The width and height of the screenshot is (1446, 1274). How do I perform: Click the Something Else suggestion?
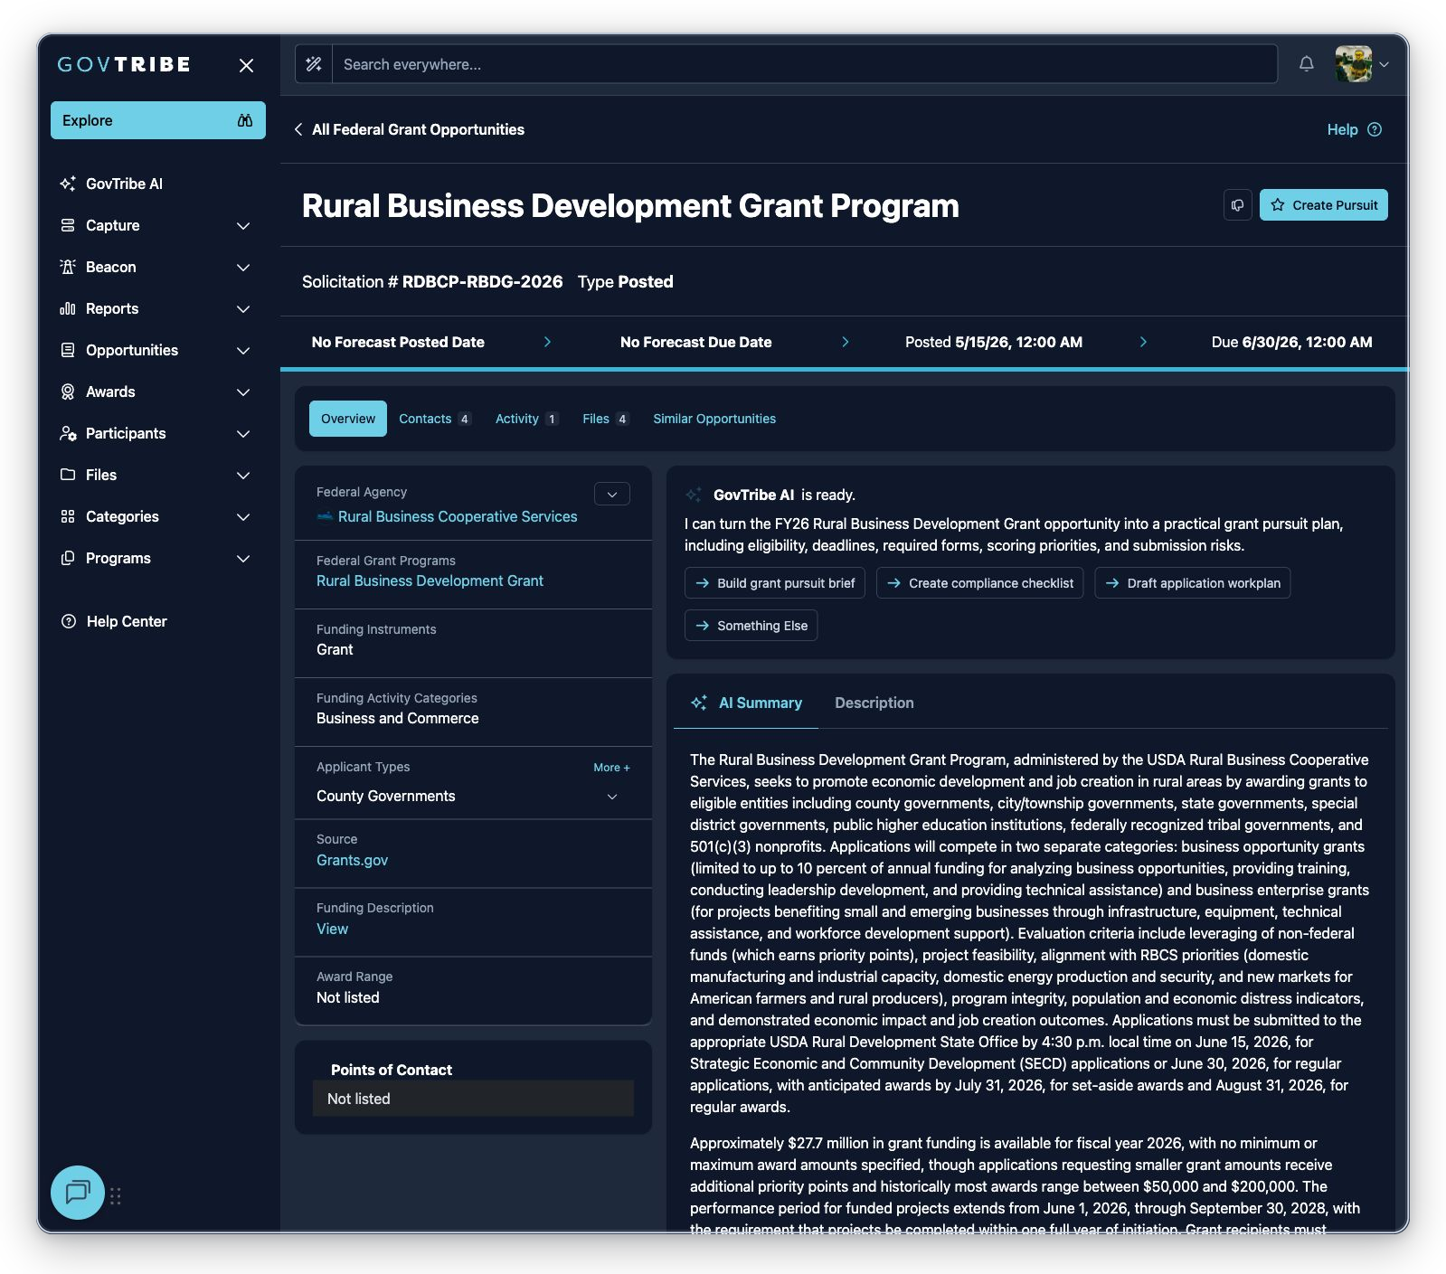(x=751, y=626)
